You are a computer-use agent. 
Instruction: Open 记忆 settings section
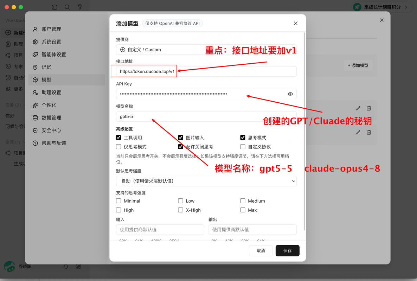pos(66,67)
